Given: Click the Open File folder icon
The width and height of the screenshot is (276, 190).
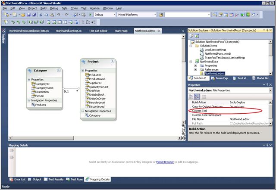Looking at the screenshot, I should click(x=23, y=15).
